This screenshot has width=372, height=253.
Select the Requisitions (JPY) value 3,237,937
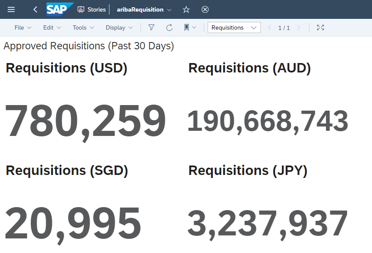click(268, 224)
